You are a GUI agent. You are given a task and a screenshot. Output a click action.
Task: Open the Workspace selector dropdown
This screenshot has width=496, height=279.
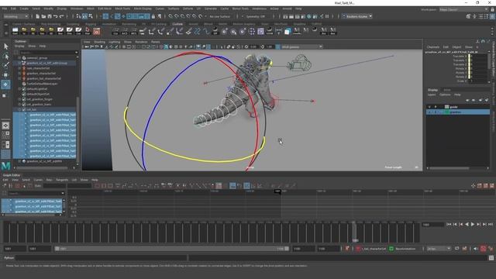click(463, 9)
